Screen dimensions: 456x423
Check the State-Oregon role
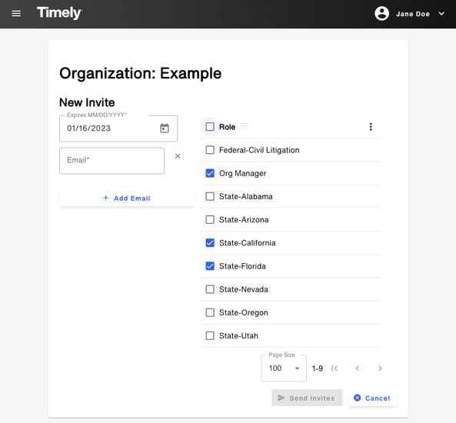(x=210, y=312)
